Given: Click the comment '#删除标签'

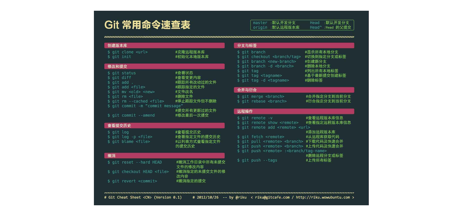Looking at the screenshot, I should 314,80.
